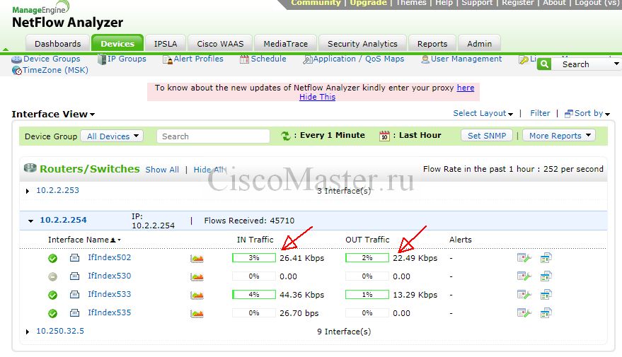
Task: Click the Last Hour calendar icon
Action: [x=384, y=136]
